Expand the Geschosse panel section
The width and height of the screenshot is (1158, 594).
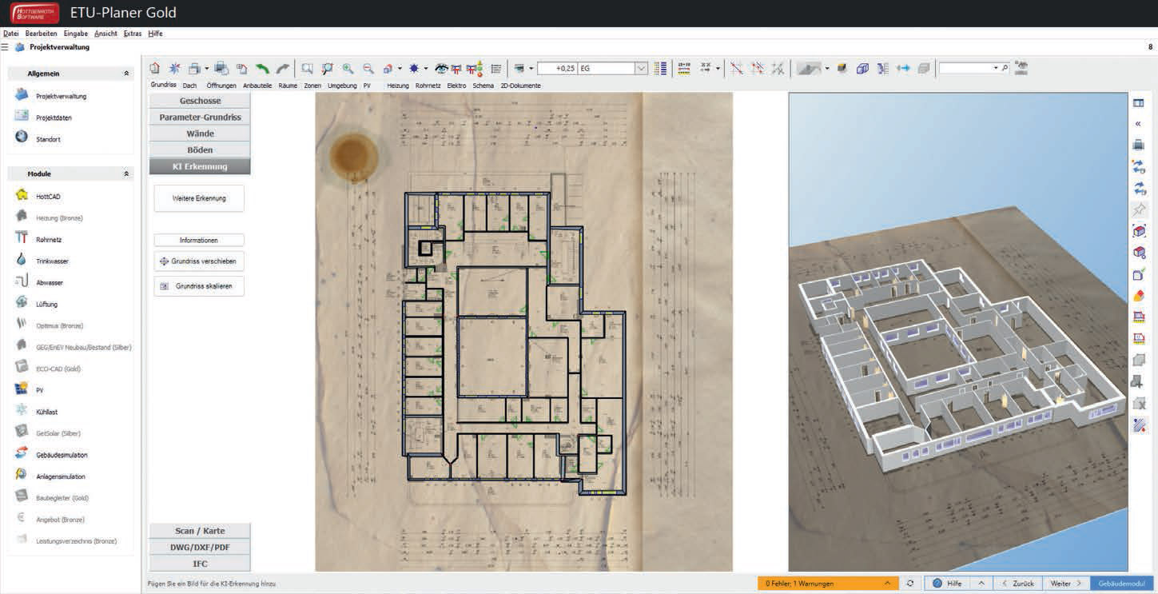(x=200, y=101)
